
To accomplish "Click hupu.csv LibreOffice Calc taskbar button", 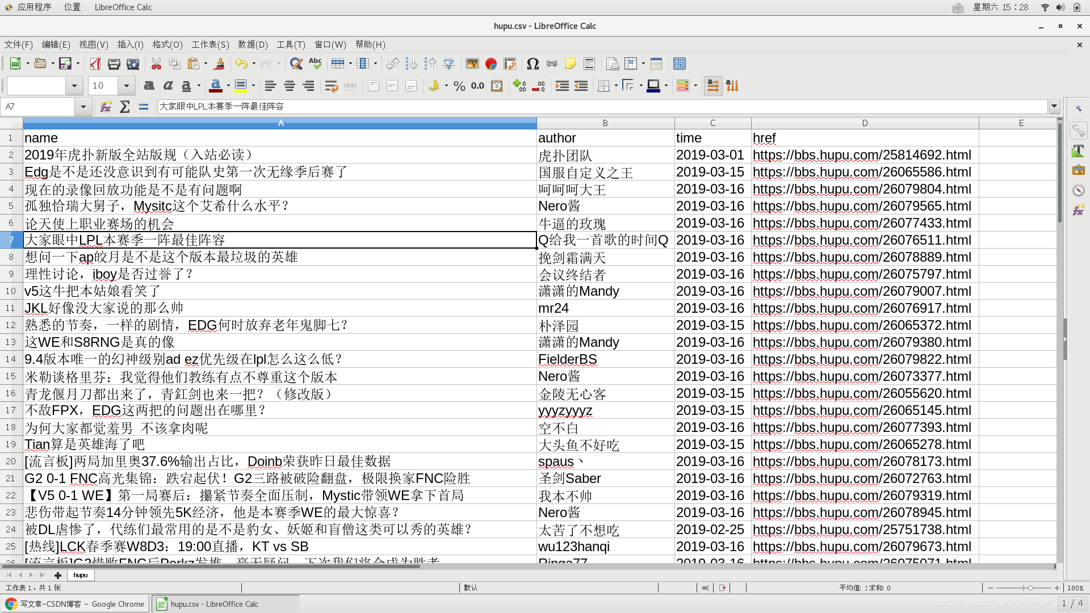I will coord(225,604).
